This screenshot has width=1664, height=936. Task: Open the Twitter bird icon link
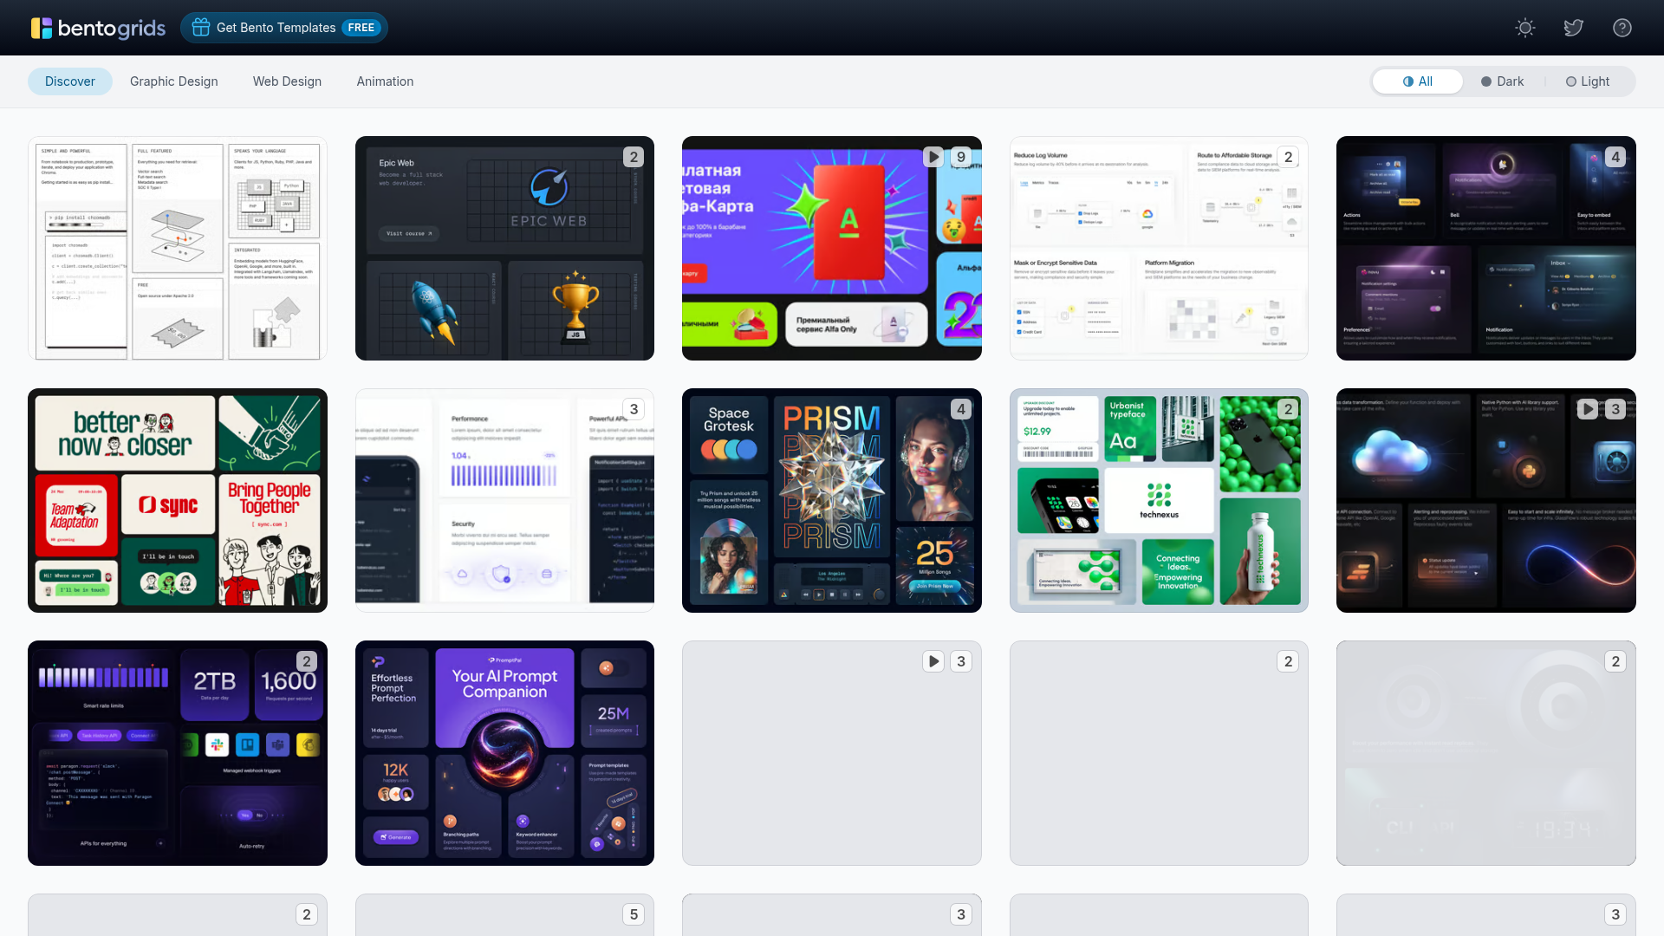(1574, 28)
